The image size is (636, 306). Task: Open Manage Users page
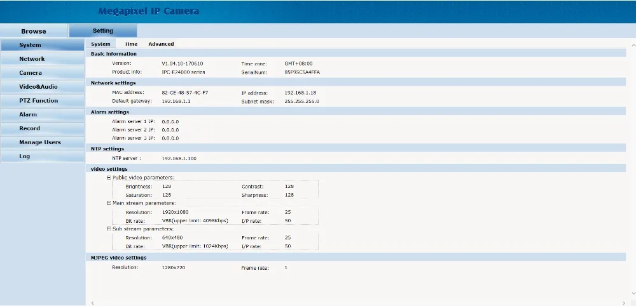tap(42, 142)
